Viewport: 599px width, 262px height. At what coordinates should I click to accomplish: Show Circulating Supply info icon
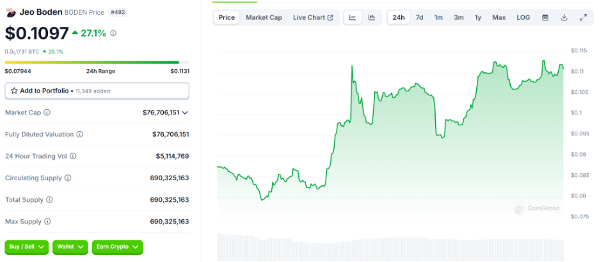coord(68,178)
